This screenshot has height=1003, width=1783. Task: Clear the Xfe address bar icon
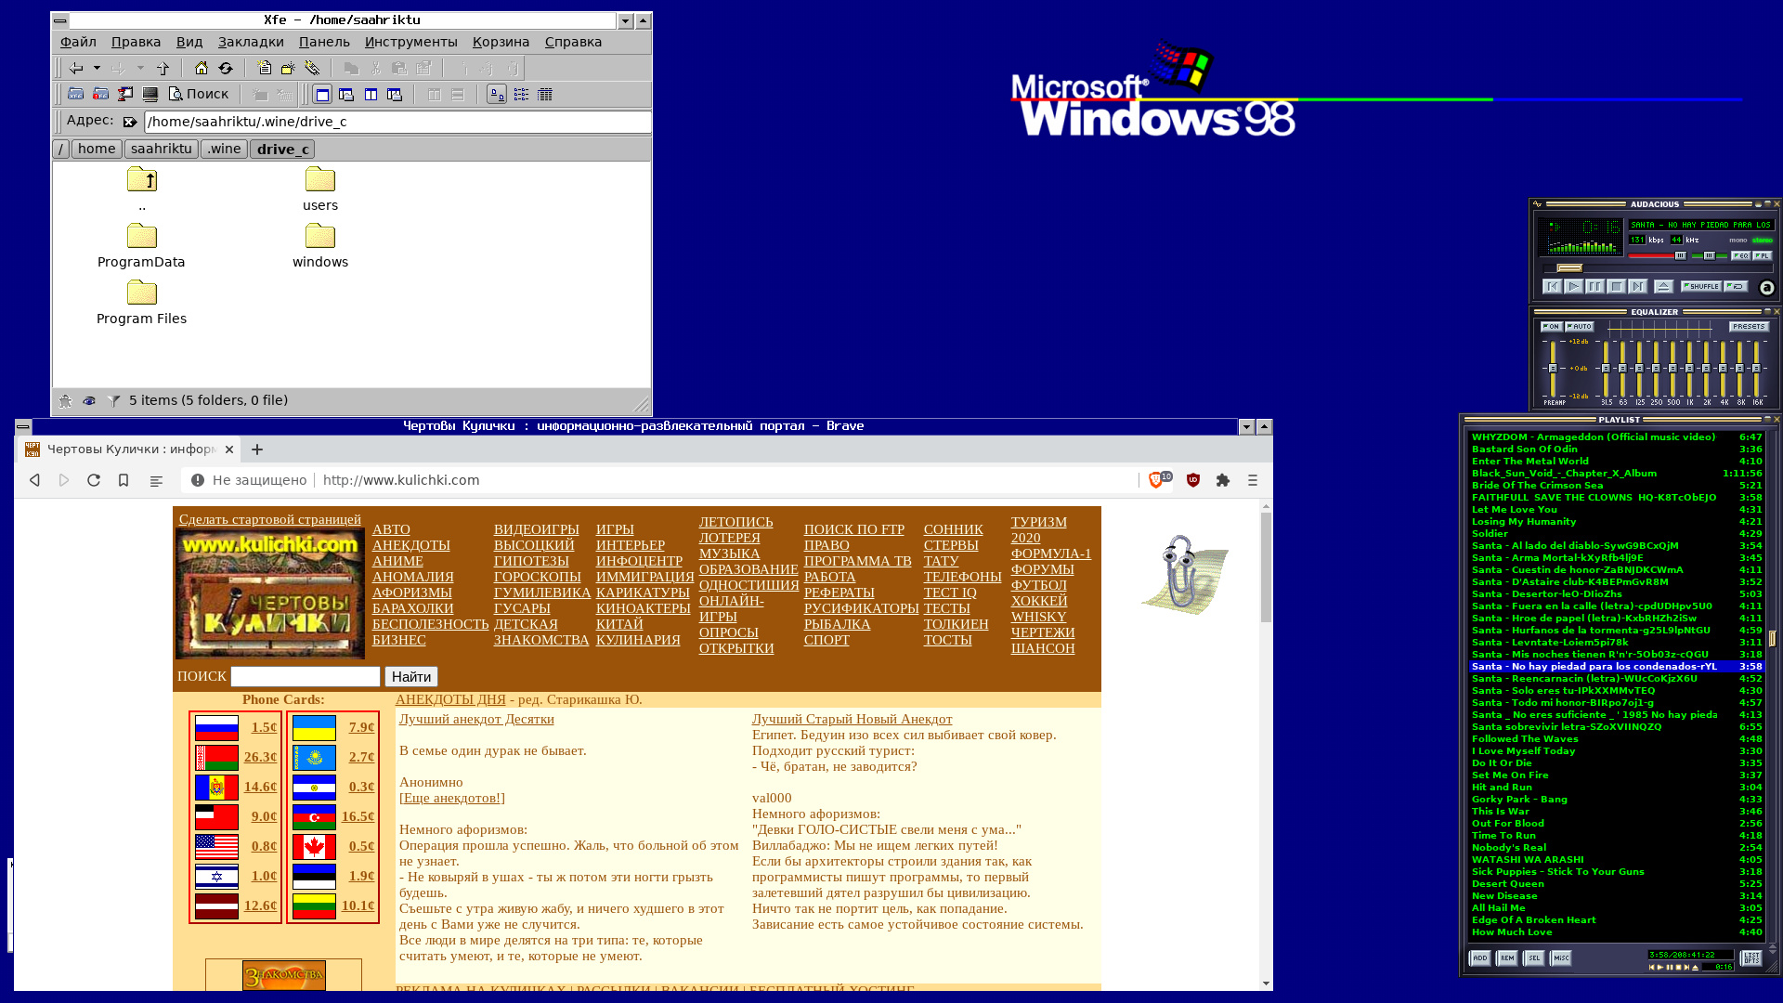click(130, 122)
